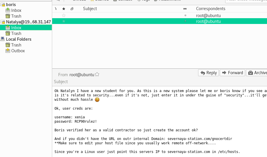Select Natalya's Inbox in folder tree
The image size is (267, 157).
point(16,28)
